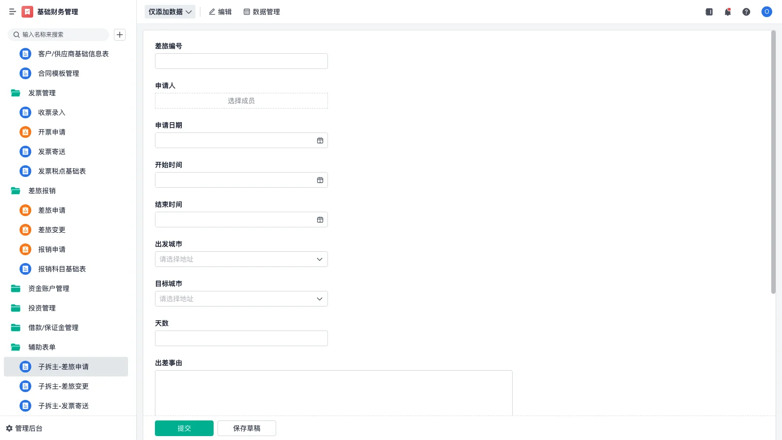Open the 仅添加数据 dropdown

(x=170, y=12)
